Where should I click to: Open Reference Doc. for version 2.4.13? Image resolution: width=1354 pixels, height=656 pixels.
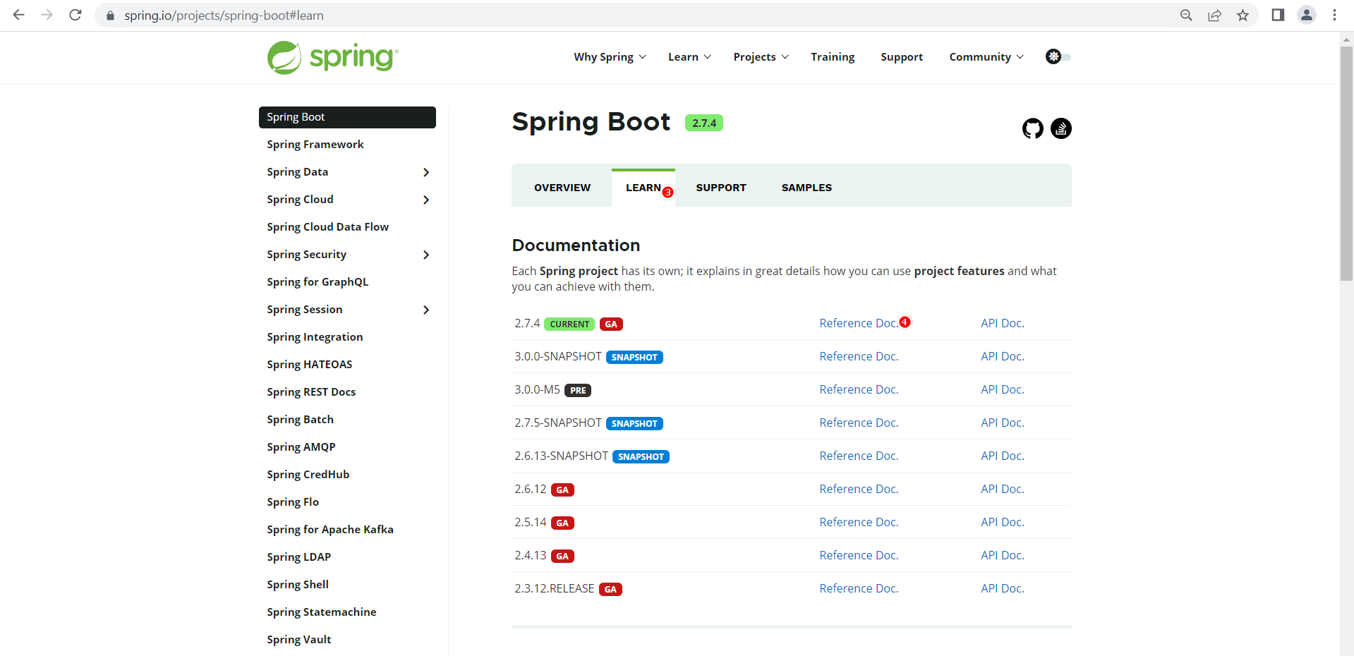pyautogui.click(x=859, y=555)
